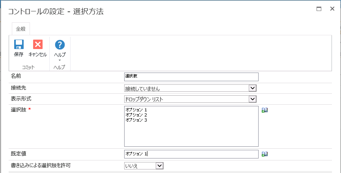This screenshot has height=173, width=341.
Task: Click the 保存 (Save) icon
Action: click(19, 45)
